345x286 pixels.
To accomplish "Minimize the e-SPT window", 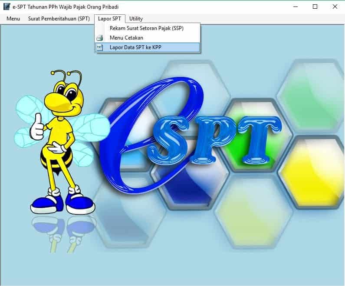I will click(296, 7).
